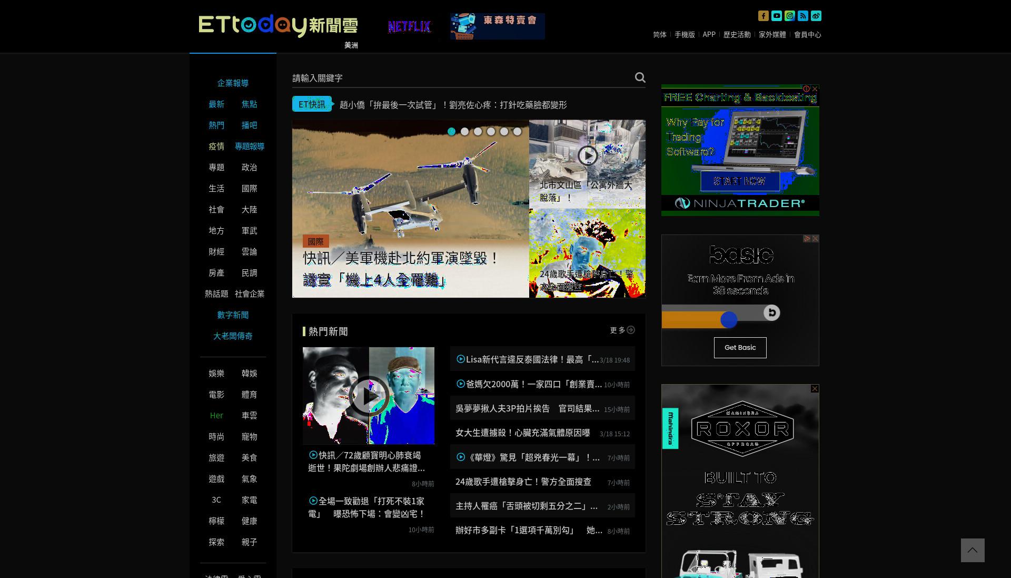This screenshot has height=578, width=1011.
Task: Open 軍武 category
Action: coord(250,231)
